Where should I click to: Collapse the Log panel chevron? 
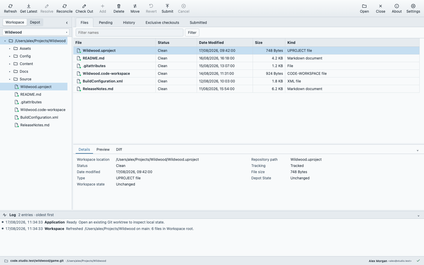point(418,216)
